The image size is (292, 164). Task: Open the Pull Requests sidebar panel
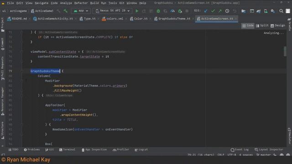click(2, 68)
